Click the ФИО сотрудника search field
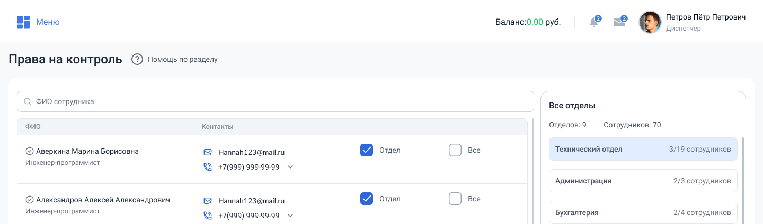Image resolution: width=763 pixels, height=224 pixels. [x=276, y=101]
